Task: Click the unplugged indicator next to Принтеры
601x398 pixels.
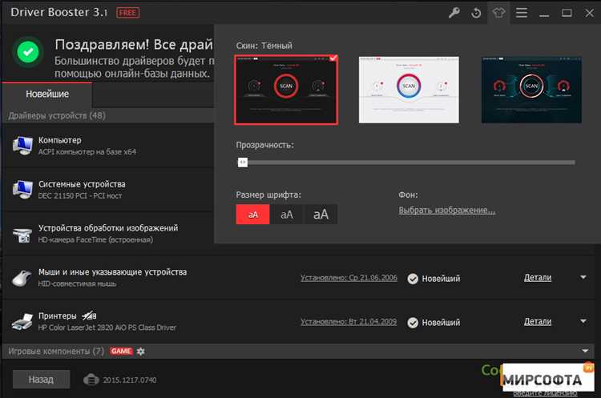Action: tap(89, 316)
